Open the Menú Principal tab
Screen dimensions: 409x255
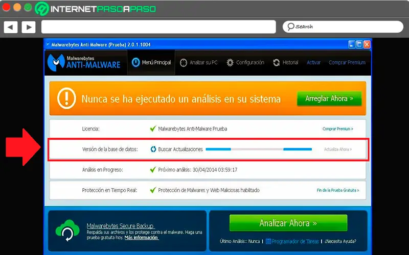pyautogui.click(x=151, y=62)
